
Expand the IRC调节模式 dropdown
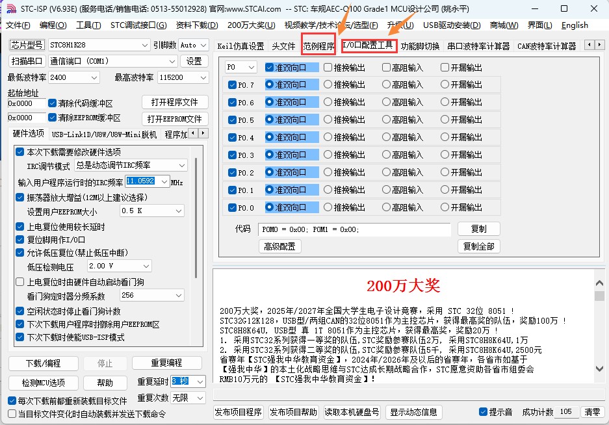[181, 165]
